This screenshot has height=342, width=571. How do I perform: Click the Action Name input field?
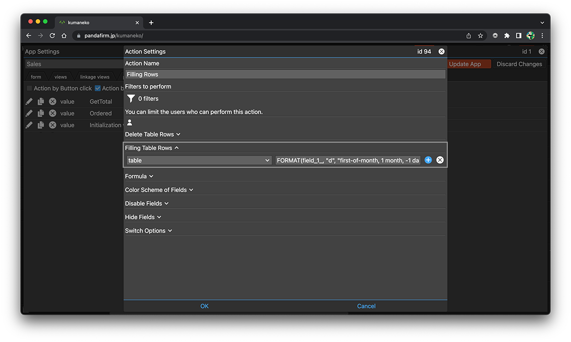coord(285,74)
